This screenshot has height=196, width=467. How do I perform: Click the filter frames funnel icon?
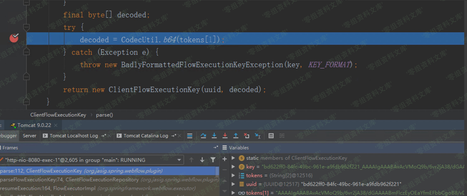pyautogui.click(x=213, y=160)
